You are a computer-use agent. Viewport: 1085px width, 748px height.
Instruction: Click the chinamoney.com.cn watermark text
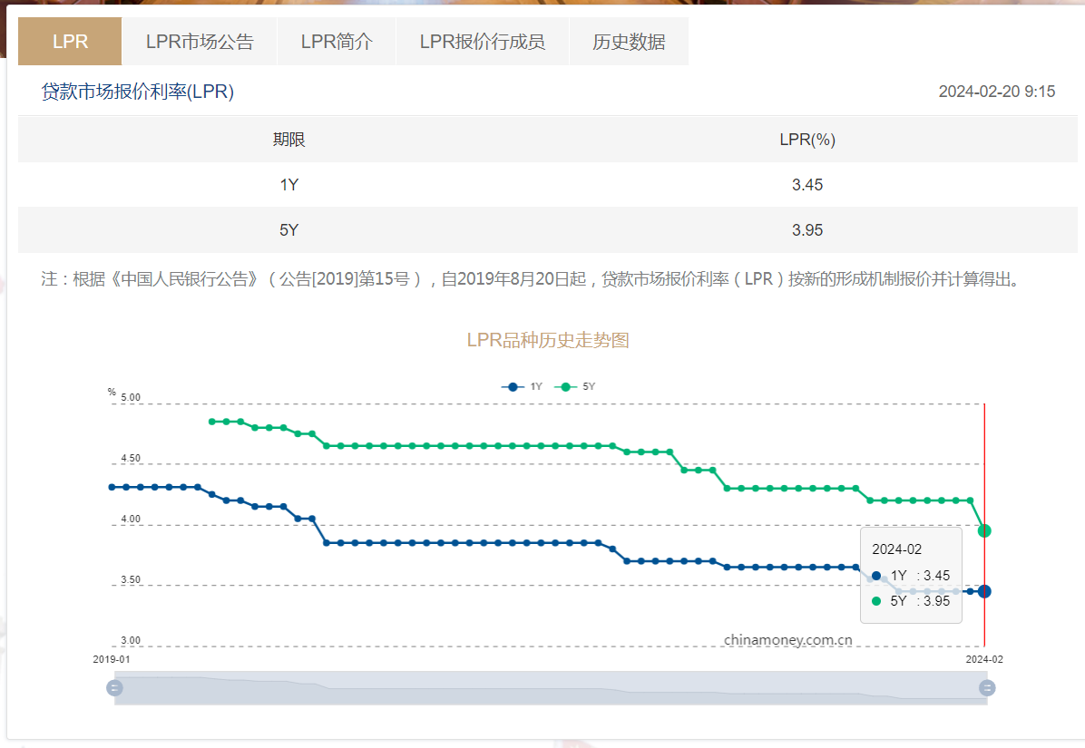point(787,640)
